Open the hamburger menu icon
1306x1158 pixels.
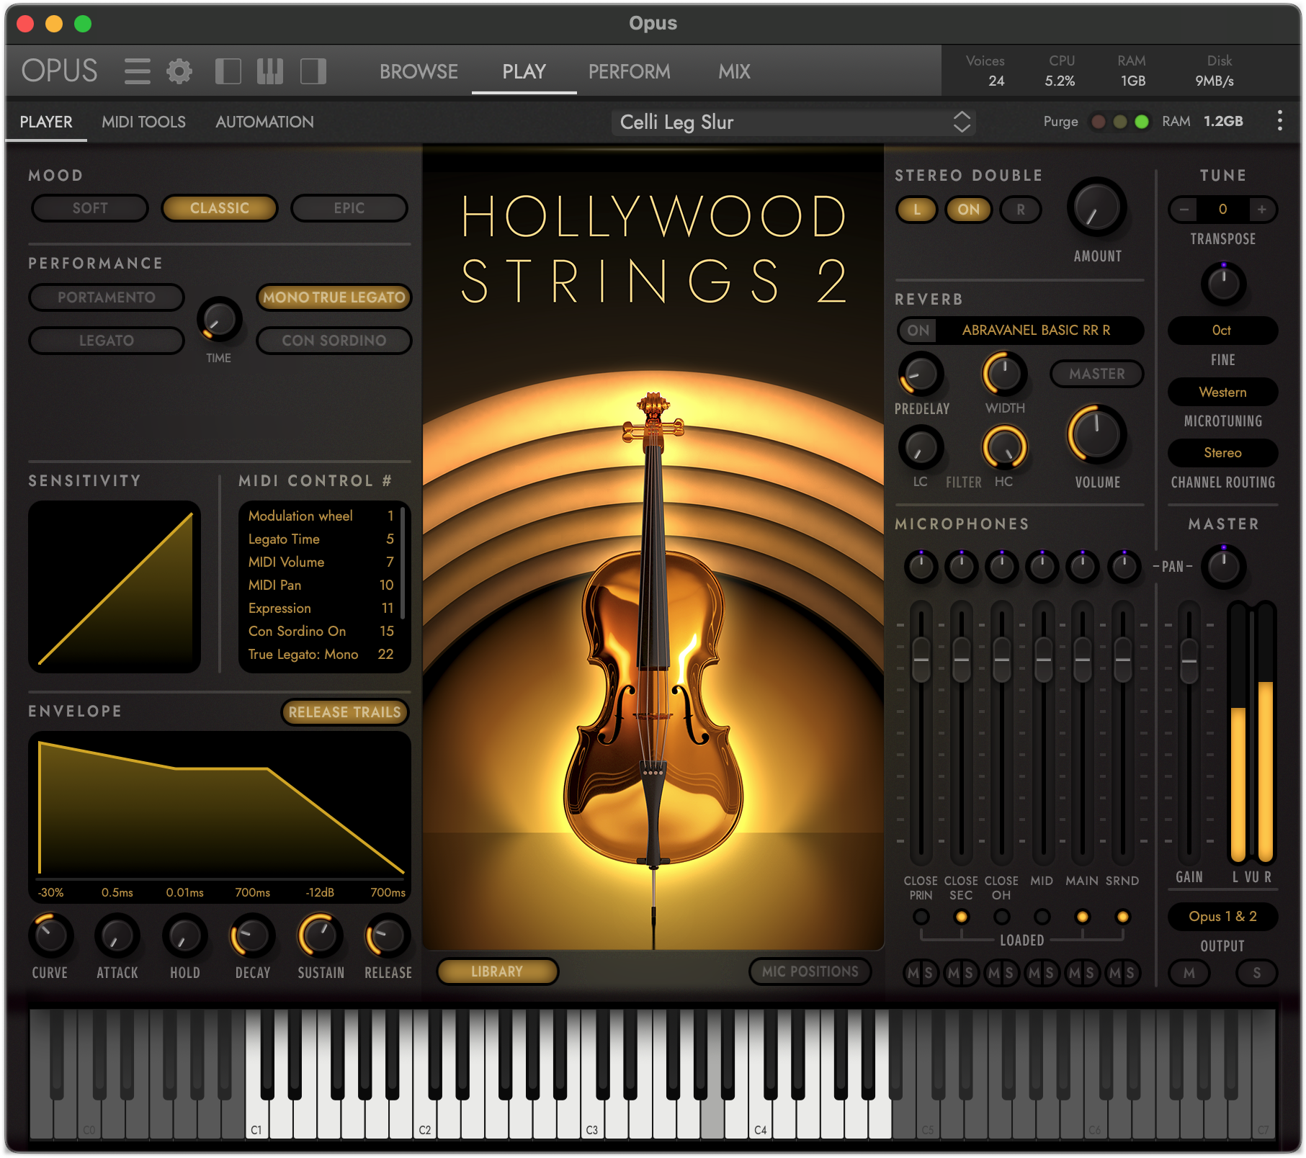point(137,70)
